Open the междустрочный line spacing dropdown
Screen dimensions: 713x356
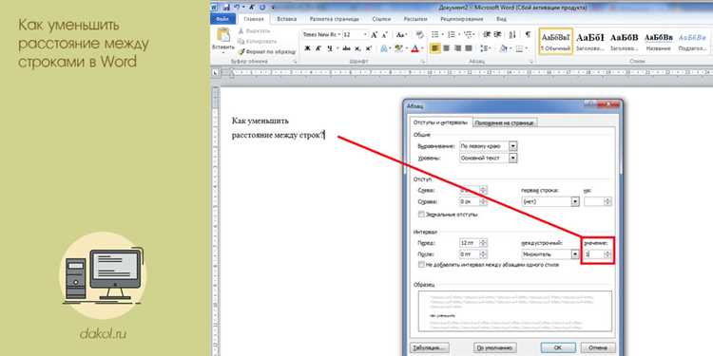[x=575, y=254]
